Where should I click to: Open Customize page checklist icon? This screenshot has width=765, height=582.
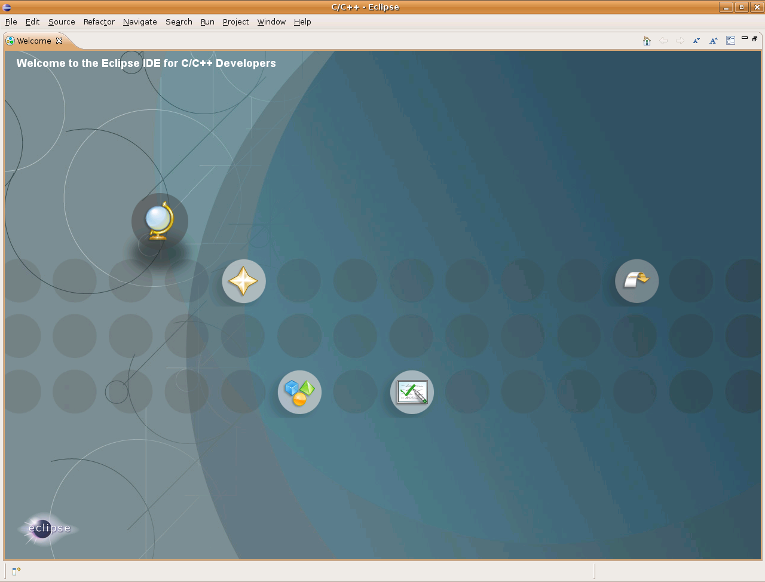[730, 41]
